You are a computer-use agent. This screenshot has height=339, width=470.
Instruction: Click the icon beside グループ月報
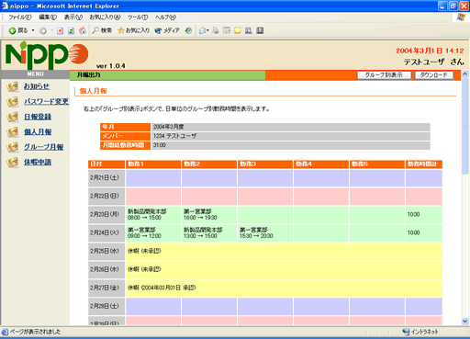(13, 147)
